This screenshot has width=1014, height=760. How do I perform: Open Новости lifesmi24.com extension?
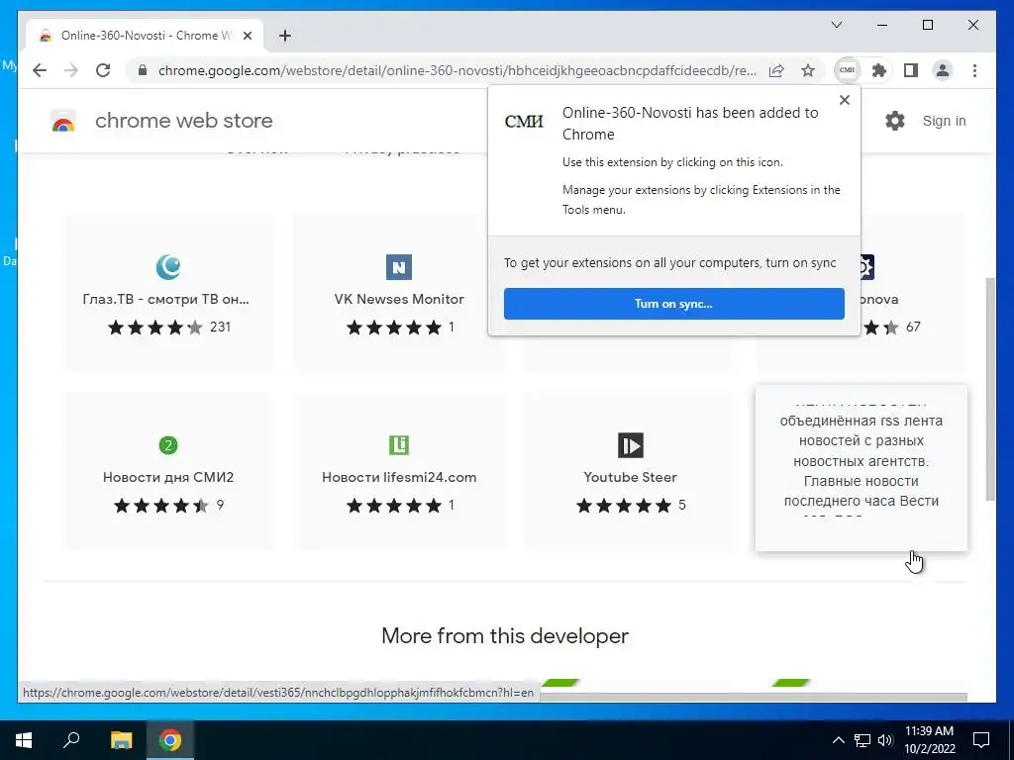click(x=399, y=471)
